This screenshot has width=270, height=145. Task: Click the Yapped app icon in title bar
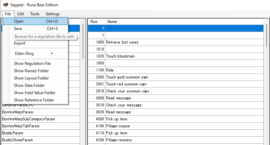(x=6, y=5)
